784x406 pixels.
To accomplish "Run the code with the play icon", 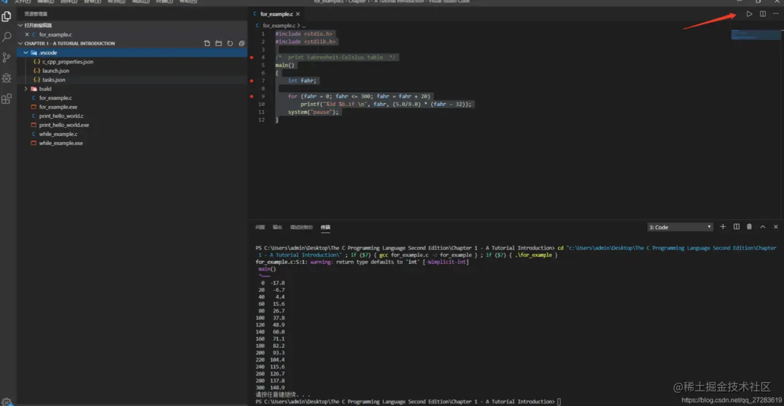I will (x=749, y=14).
